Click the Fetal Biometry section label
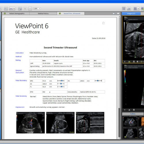 click(21, 80)
